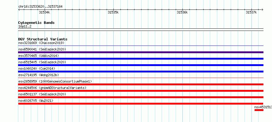This screenshot has width=272, height=122.
Task: Select the nsv6515405 (Sedlazeck2020) label
Action: (42, 62)
